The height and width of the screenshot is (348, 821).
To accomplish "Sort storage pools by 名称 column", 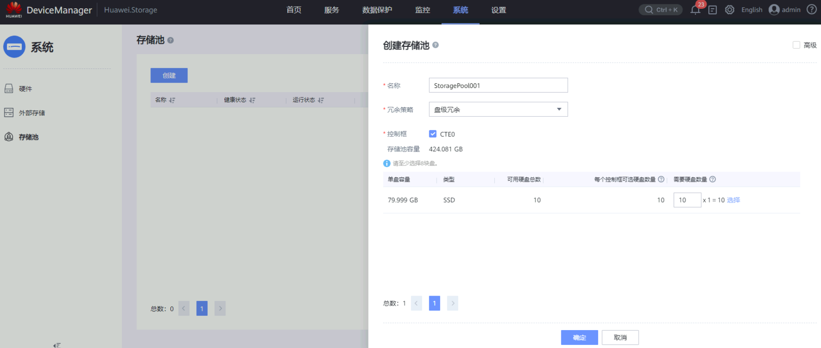I will point(172,100).
